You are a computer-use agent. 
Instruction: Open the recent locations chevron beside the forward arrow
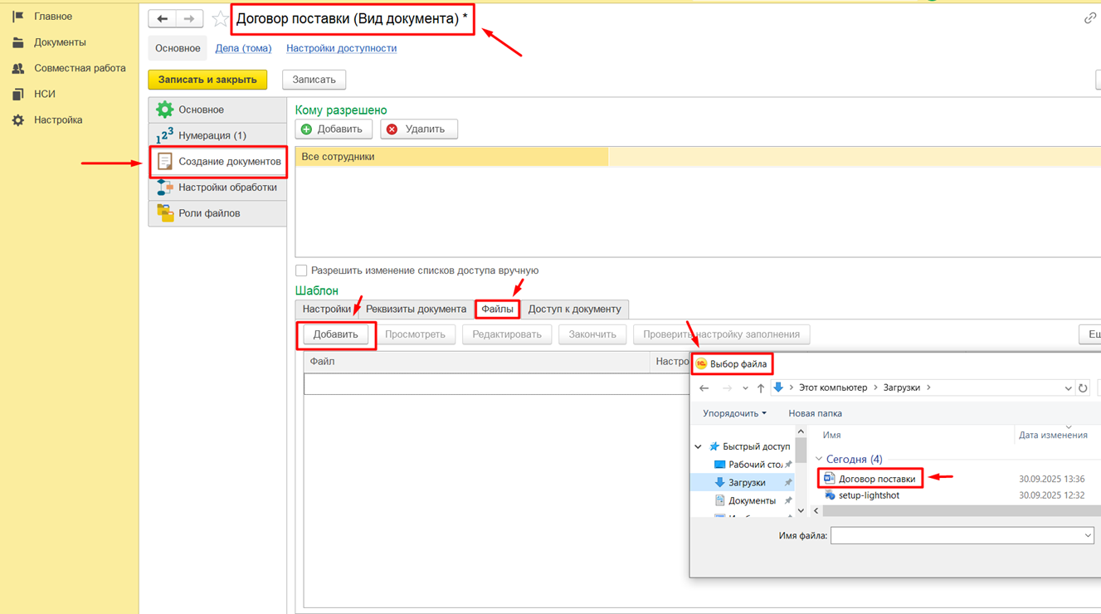[745, 387]
